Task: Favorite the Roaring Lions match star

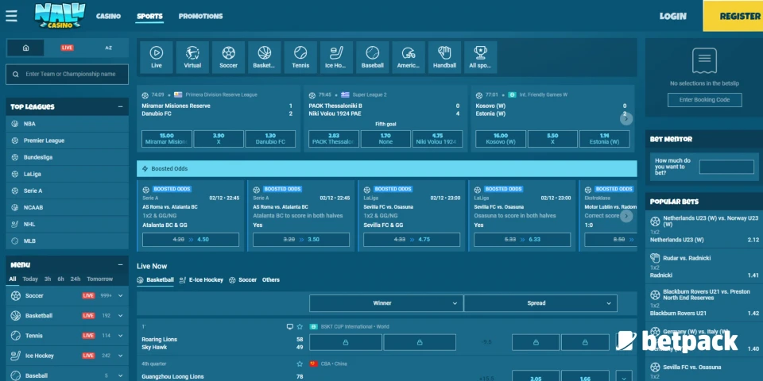Action: [x=300, y=326]
